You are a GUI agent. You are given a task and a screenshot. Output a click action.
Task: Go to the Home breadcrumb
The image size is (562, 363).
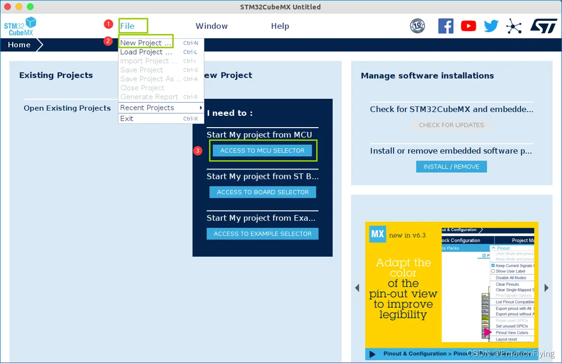pyautogui.click(x=19, y=45)
